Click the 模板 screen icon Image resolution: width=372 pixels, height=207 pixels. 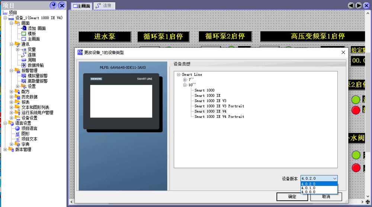pos(24,34)
